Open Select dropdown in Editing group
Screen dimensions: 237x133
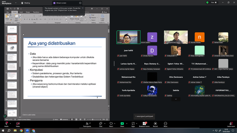(93, 20)
